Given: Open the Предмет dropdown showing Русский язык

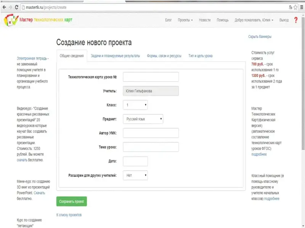Looking at the screenshot, I should pyautogui.click(x=143, y=119).
